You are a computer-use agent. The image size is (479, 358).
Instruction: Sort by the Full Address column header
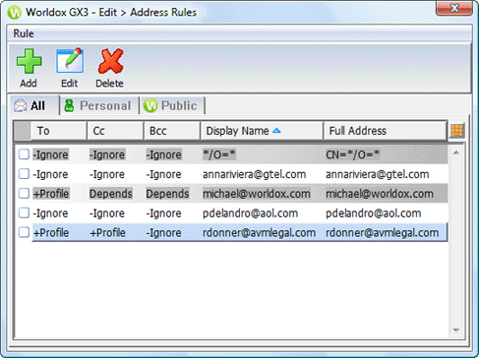pos(386,131)
